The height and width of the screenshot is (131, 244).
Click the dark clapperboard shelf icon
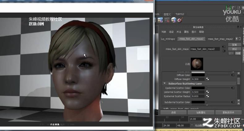tap(167, 20)
